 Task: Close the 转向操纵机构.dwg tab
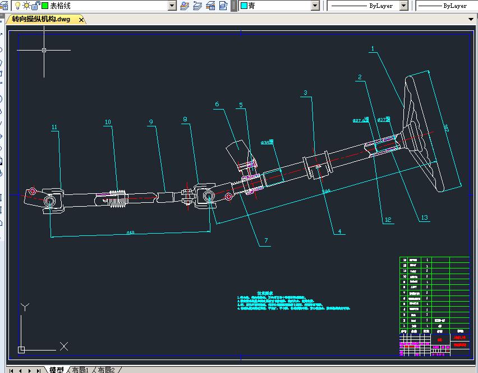click(x=81, y=20)
